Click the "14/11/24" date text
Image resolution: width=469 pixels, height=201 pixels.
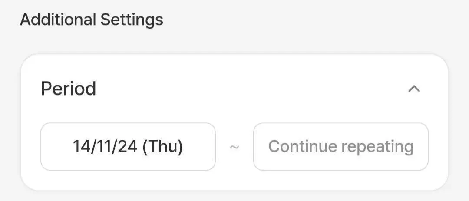point(105,147)
